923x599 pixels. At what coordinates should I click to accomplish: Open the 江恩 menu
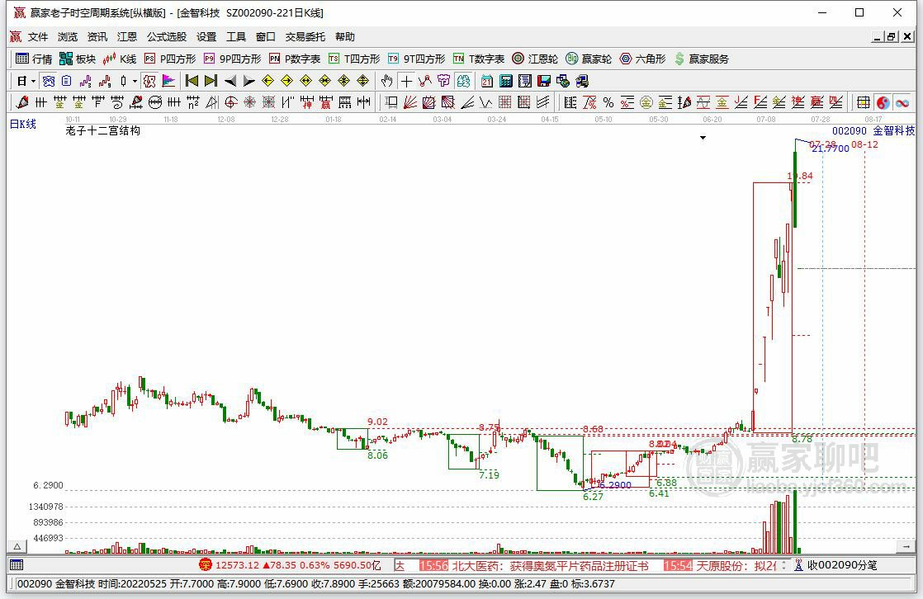click(x=125, y=36)
